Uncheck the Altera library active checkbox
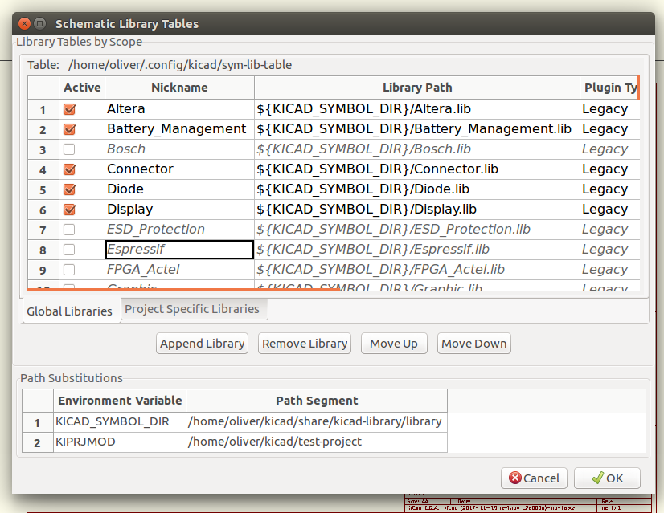Screen dimensions: 664x513 (70, 109)
